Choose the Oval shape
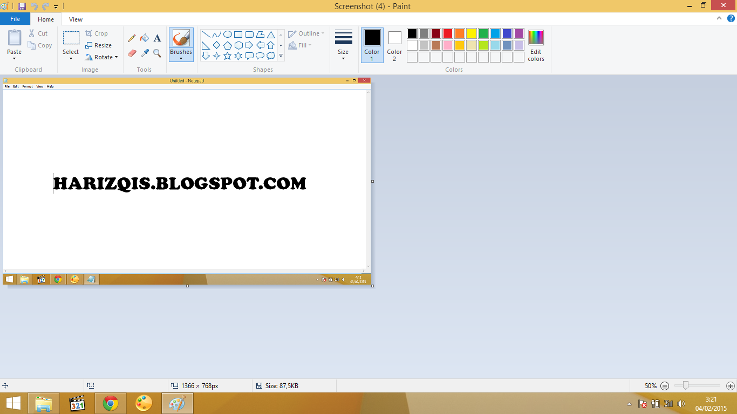The width and height of the screenshot is (737, 414). (x=227, y=33)
